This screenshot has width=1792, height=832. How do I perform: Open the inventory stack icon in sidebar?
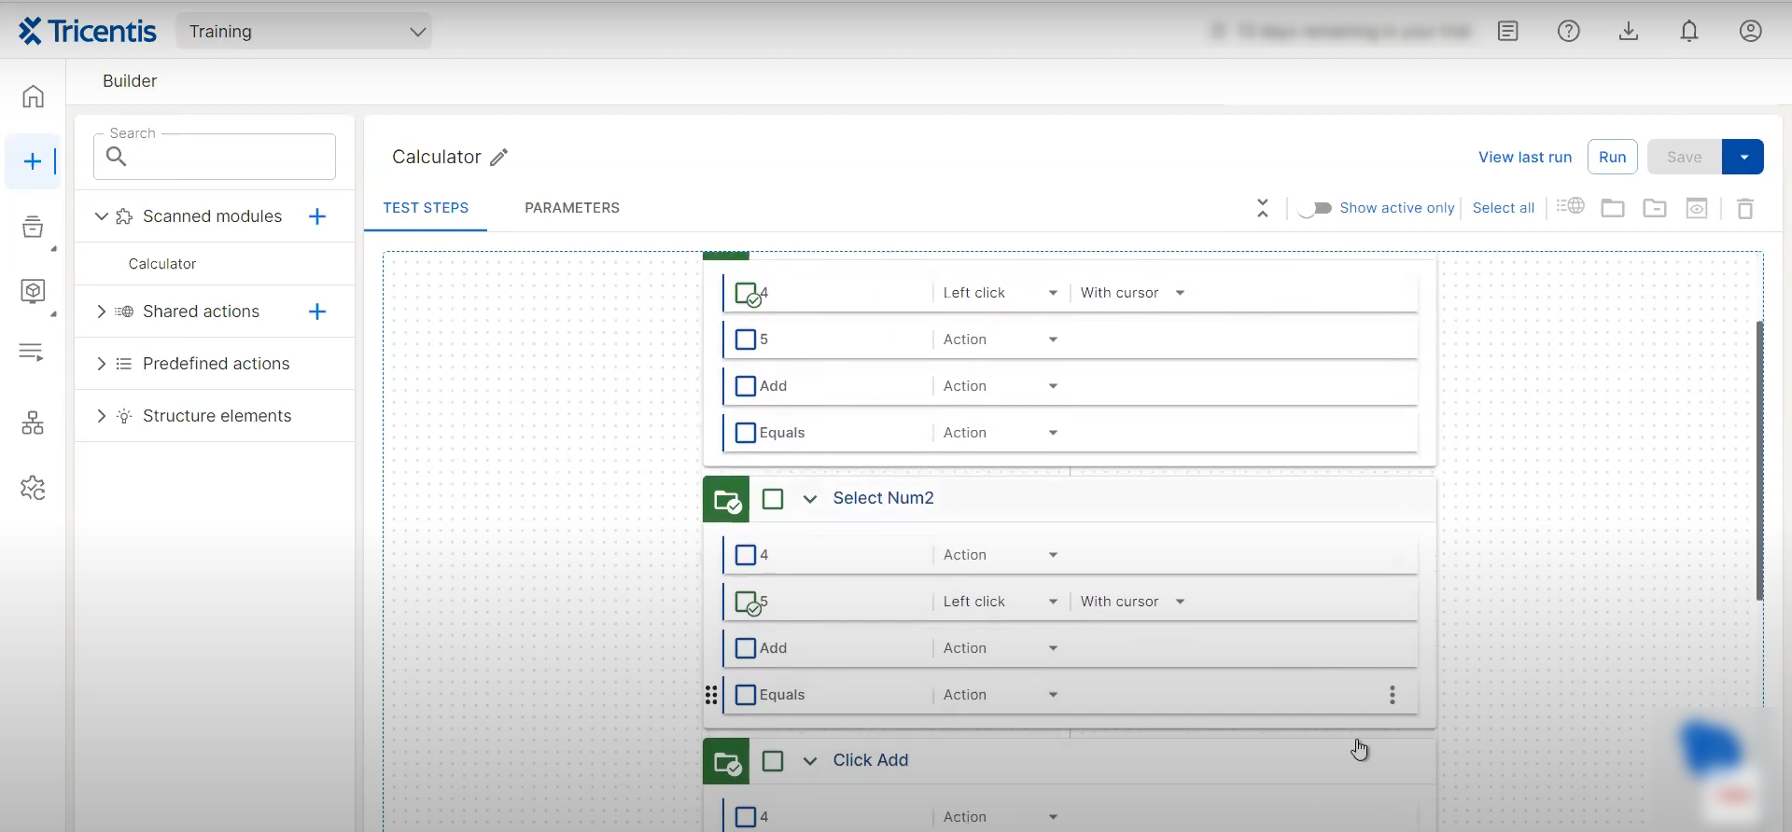tap(33, 227)
